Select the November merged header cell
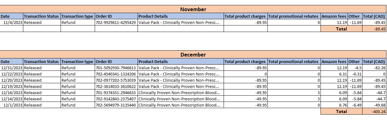The width and height of the screenshot is (387, 132). click(193, 9)
